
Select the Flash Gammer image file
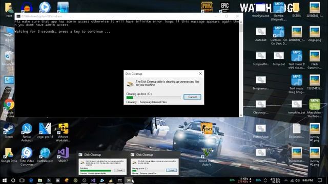coord(315,60)
